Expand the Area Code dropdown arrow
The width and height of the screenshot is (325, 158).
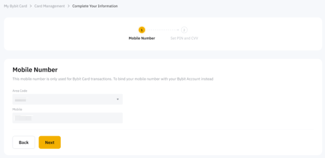click(x=117, y=99)
